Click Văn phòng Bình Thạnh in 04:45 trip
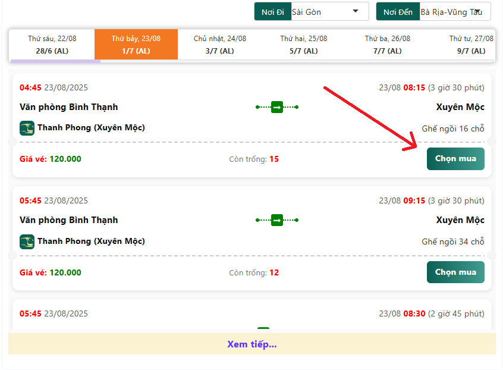This screenshot has height=370, width=503. point(68,107)
